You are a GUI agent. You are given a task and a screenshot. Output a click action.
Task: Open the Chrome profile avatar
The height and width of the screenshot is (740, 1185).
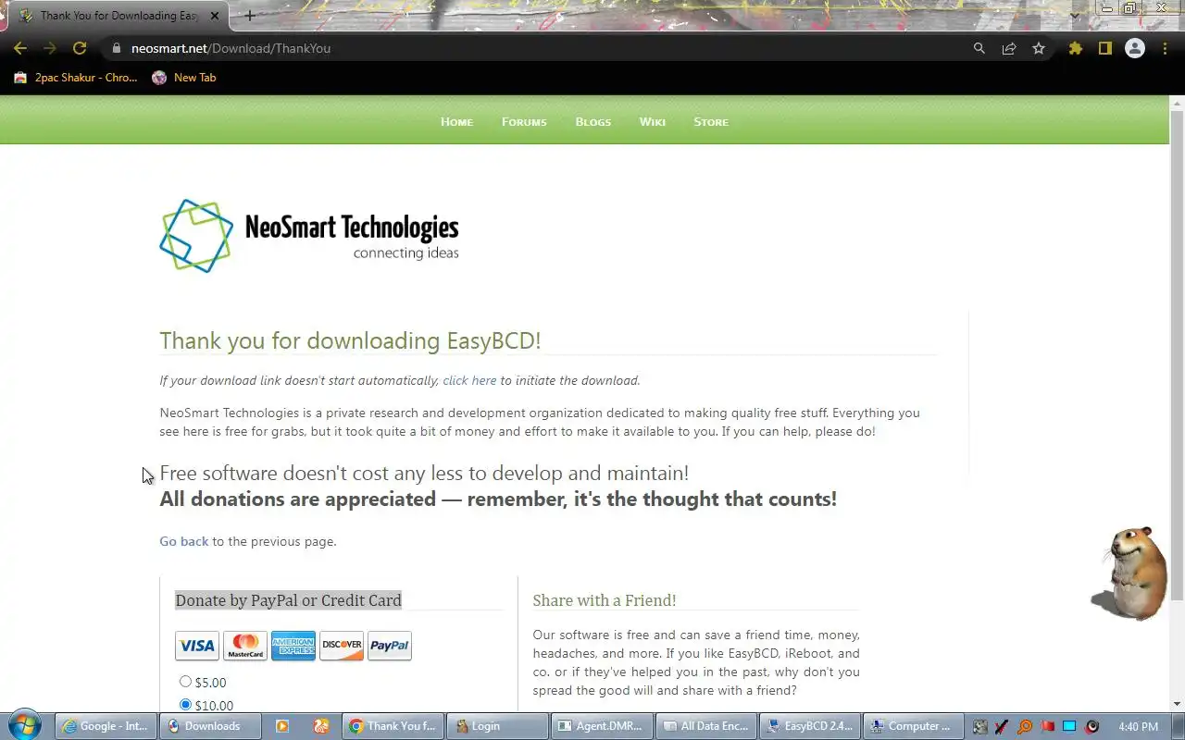click(1135, 48)
